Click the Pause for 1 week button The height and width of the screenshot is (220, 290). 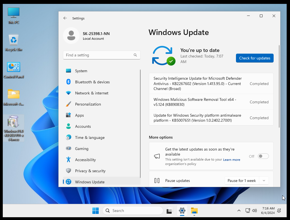pos(242,181)
